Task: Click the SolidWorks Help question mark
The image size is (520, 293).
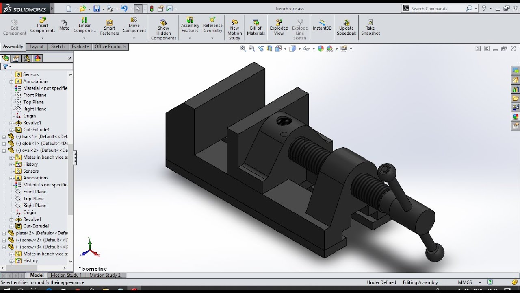Action: click(484, 9)
